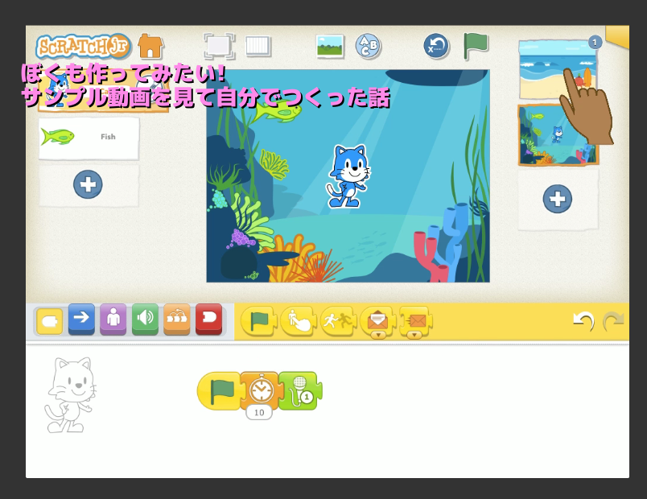Open project info via yellow corner tab
The width and height of the screenshot is (647, 499).
[618, 35]
